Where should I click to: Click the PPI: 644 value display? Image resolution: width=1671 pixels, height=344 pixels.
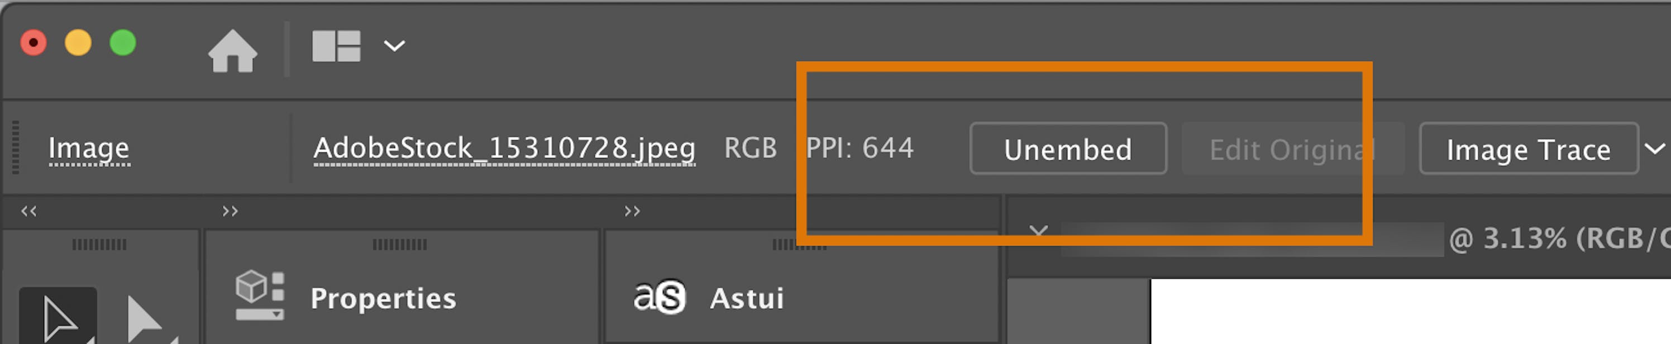coord(859,147)
